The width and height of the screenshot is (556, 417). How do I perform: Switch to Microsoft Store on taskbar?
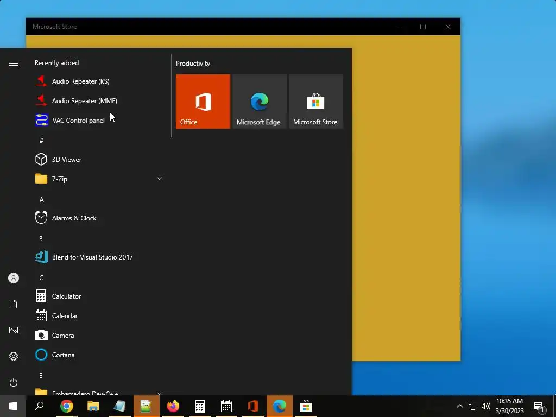[x=306, y=406]
